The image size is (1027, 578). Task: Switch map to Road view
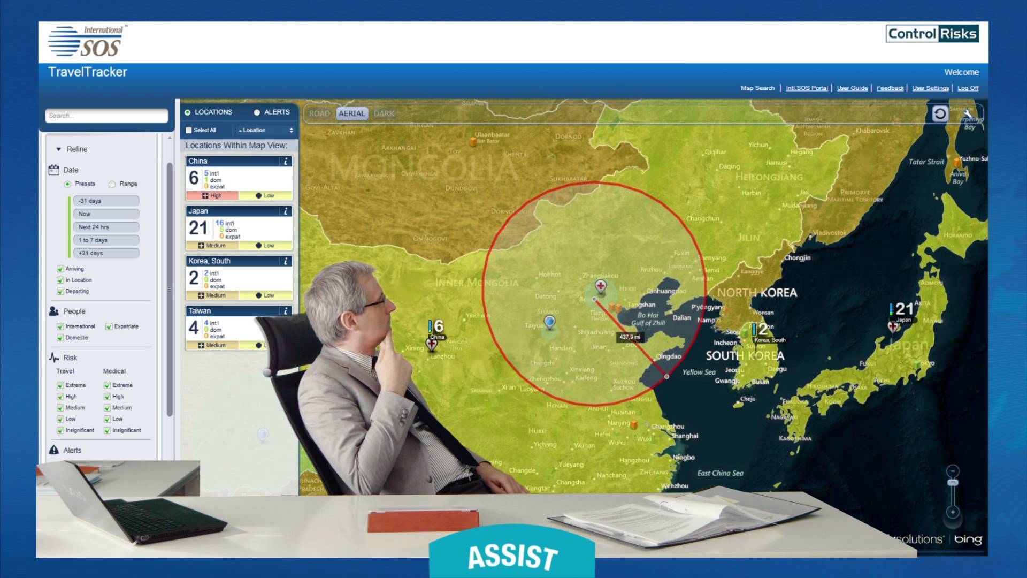(x=319, y=113)
